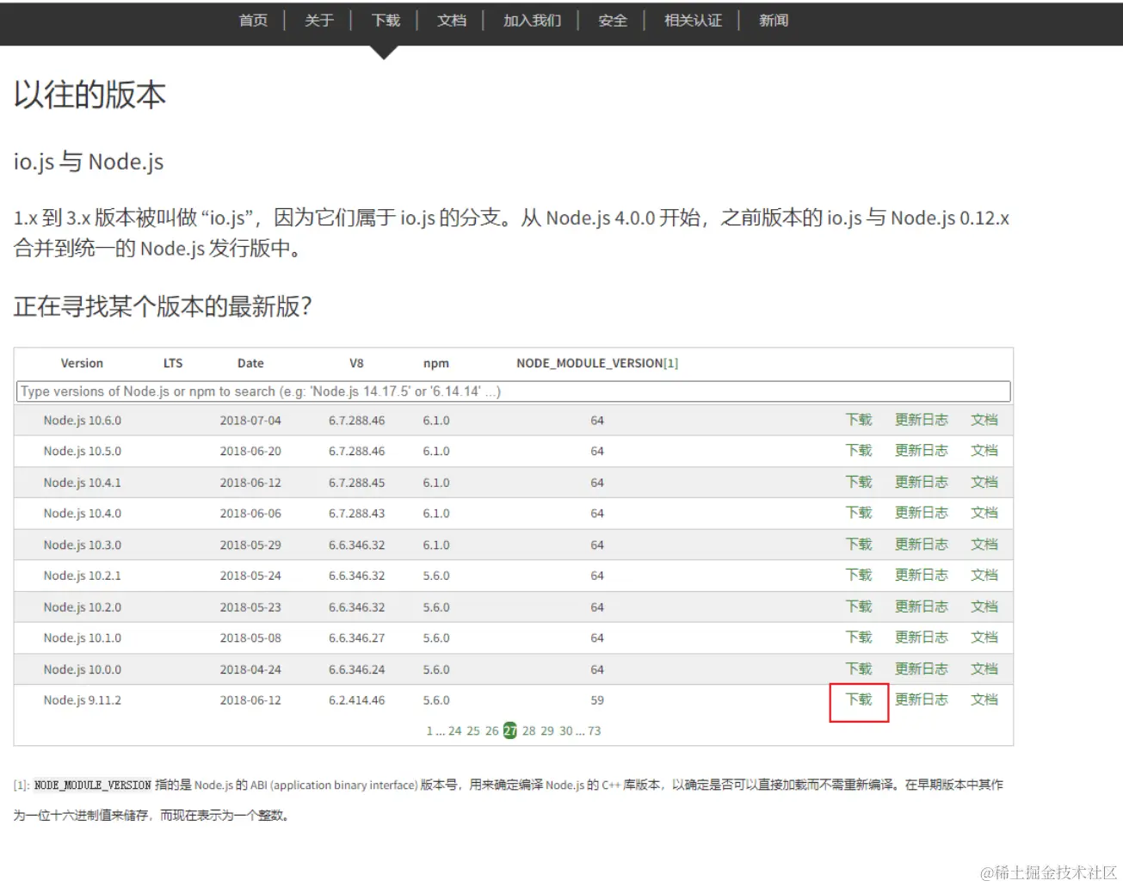The height and width of the screenshot is (887, 1123).
Task: Download Node.js 10.5.0
Action: click(x=859, y=451)
